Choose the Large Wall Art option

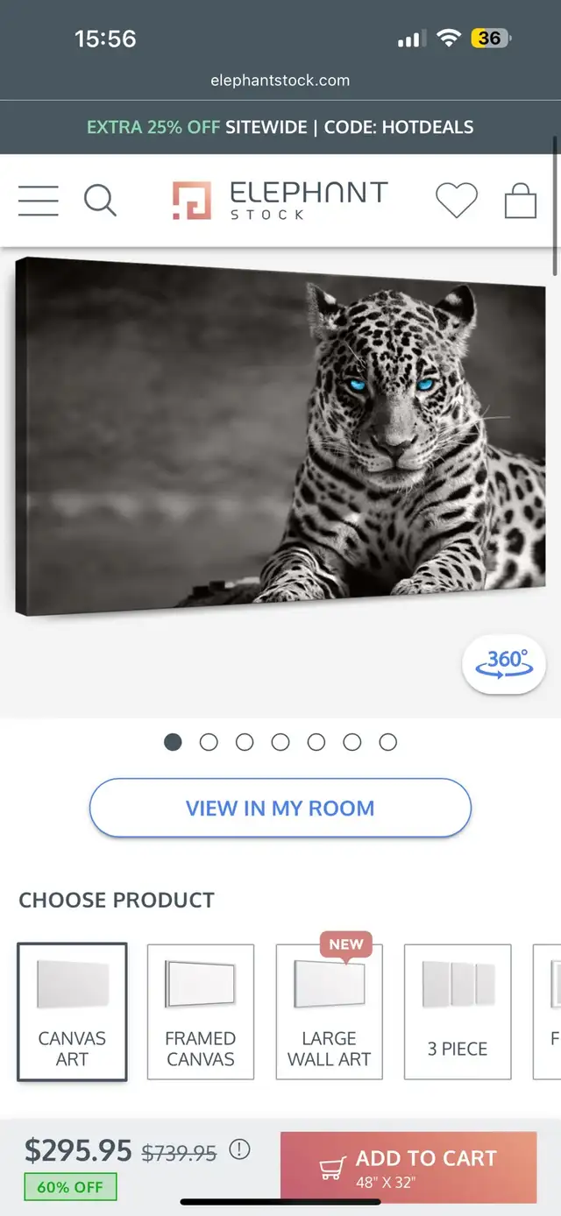coord(330,1012)
